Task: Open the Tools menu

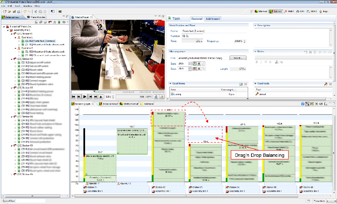Action: pyautogui.click(x=17, y=6)
